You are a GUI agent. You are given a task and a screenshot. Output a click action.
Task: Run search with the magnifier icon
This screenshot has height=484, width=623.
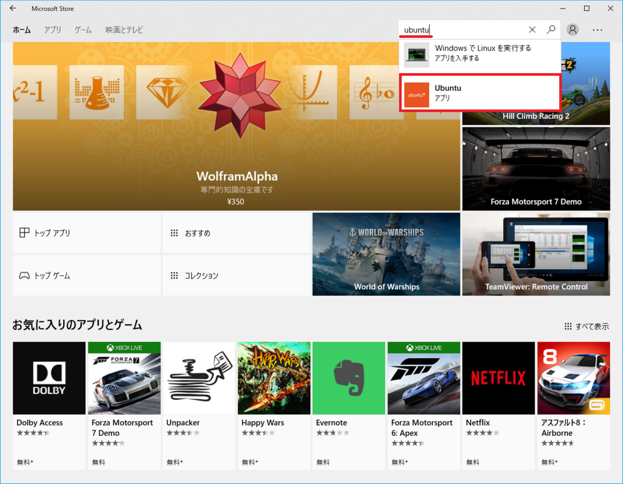click(x=551, y=29)
